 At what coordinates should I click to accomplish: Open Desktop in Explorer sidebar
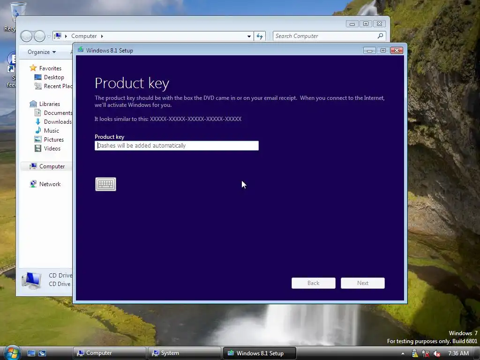54,77
